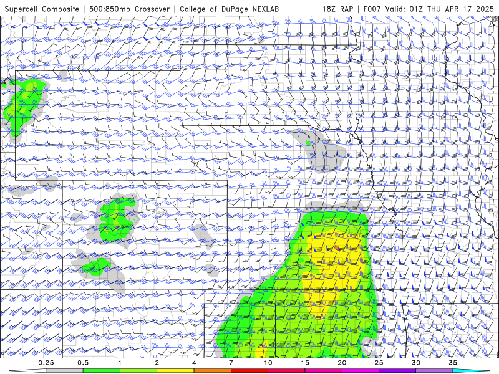This screenshot has height=374, width=499.
Task: Click the 0.5 scale label
Action: click(83, 363)
